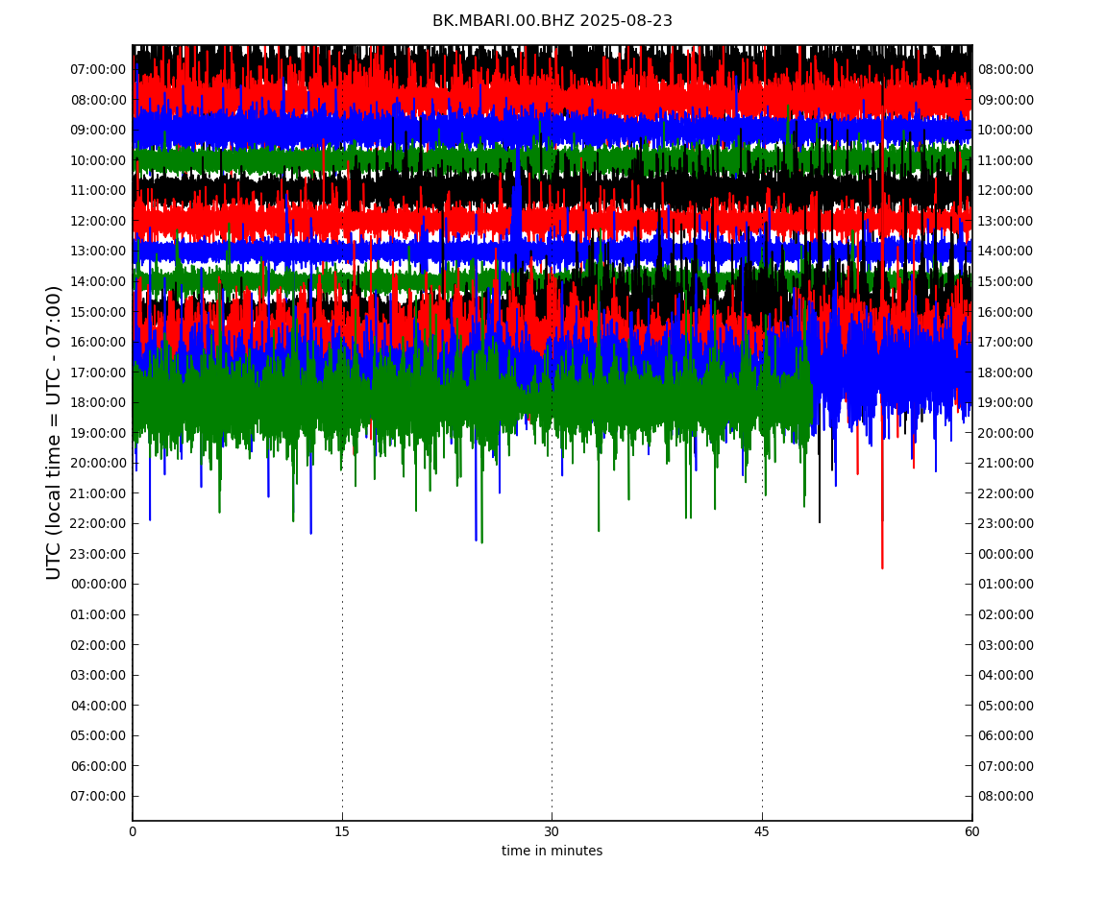Pick 01:00:00 on the right-hand time axis
Screen dimensions: 1105x912
pos(1006,585)
